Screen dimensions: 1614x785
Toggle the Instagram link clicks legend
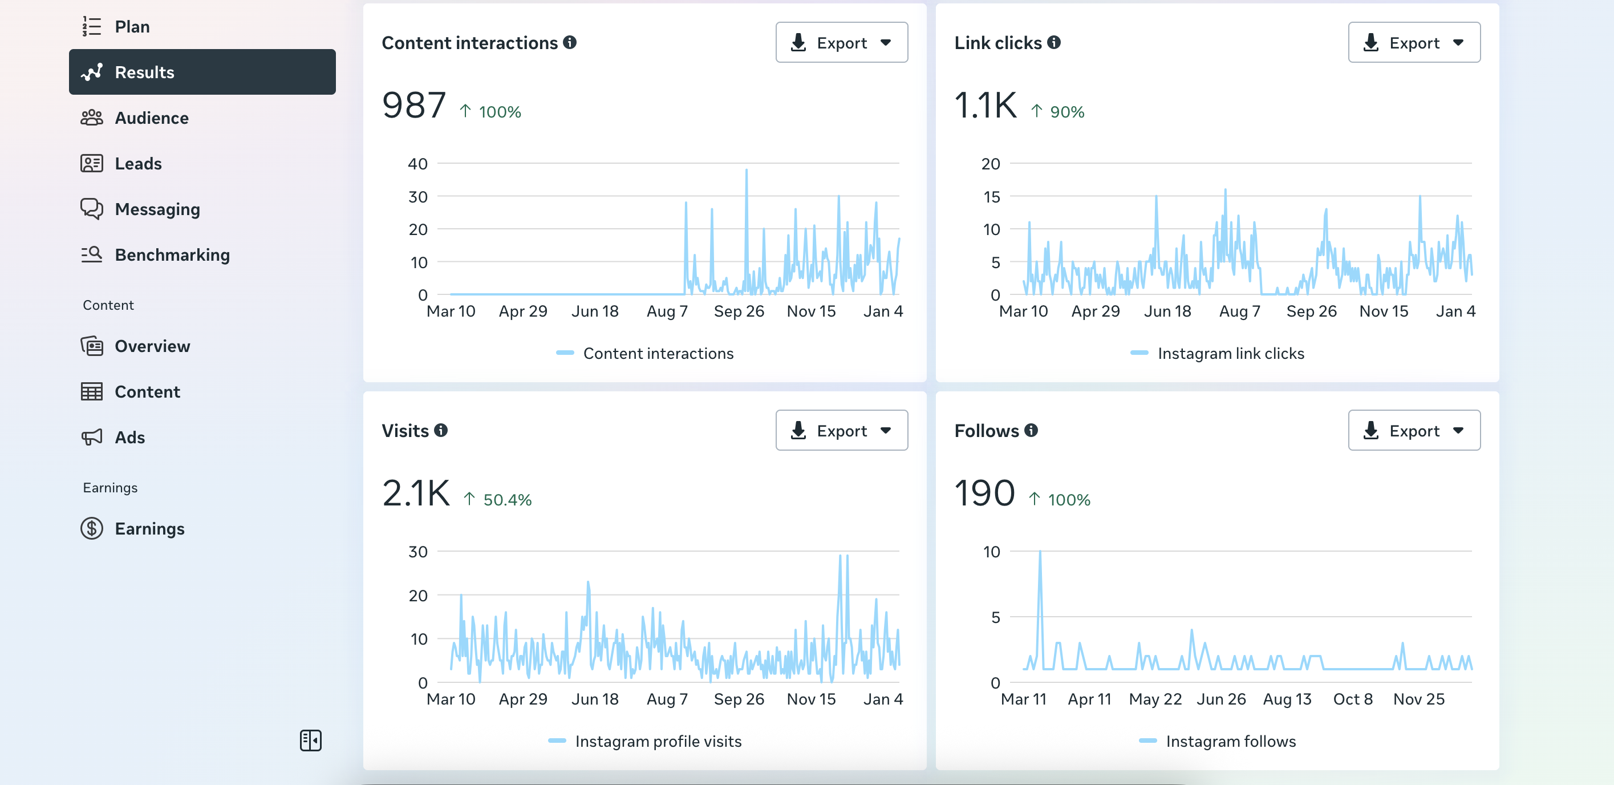tap(1218, 353)
